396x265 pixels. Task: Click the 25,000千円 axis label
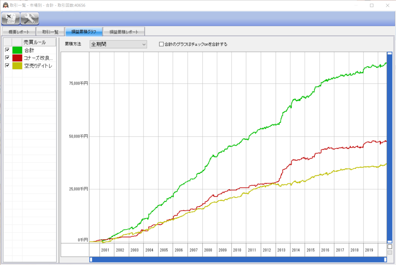[78, 189]
